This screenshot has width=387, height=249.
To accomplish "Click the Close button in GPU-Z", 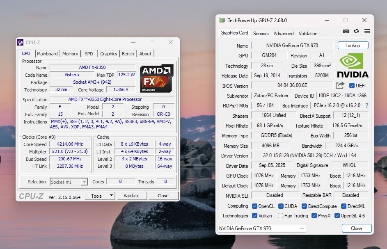I will (x=356, y=228).
